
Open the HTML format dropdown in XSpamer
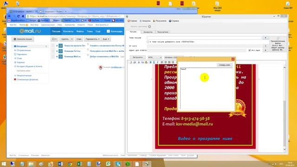pos(155,58)
